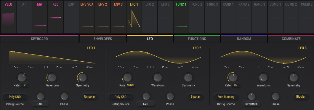Select the ENV 2 modulation source slot

pyautogui.click(x=102, y=17)
